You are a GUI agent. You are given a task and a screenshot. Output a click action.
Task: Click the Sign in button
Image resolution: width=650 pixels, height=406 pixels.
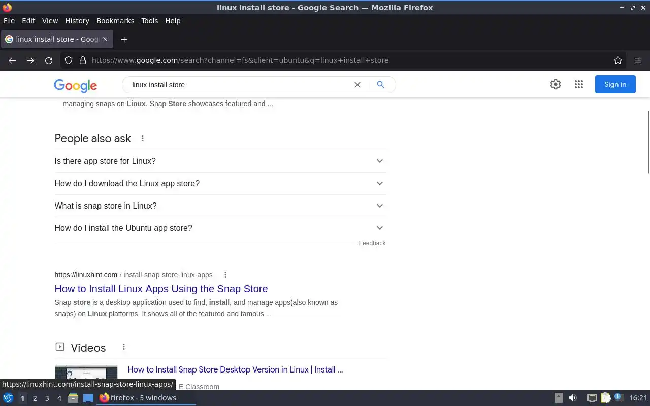click(x=615, y=85)
